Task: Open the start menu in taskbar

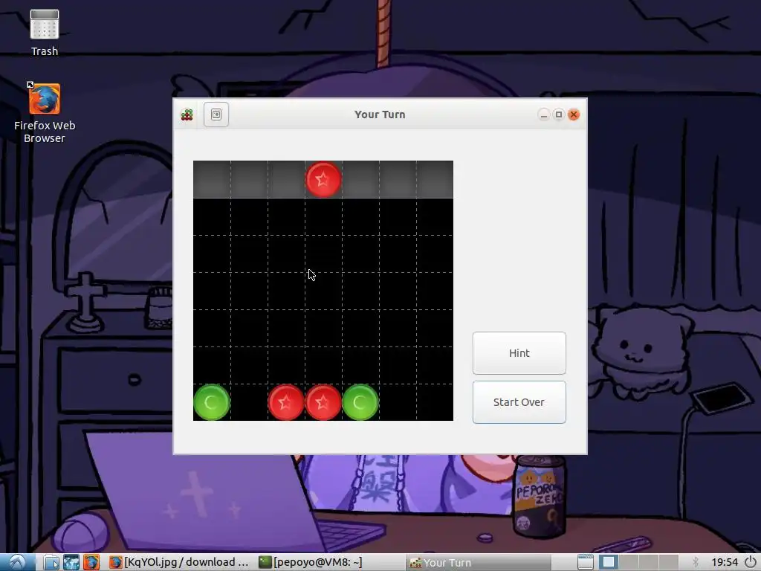Action: (18, 562)
